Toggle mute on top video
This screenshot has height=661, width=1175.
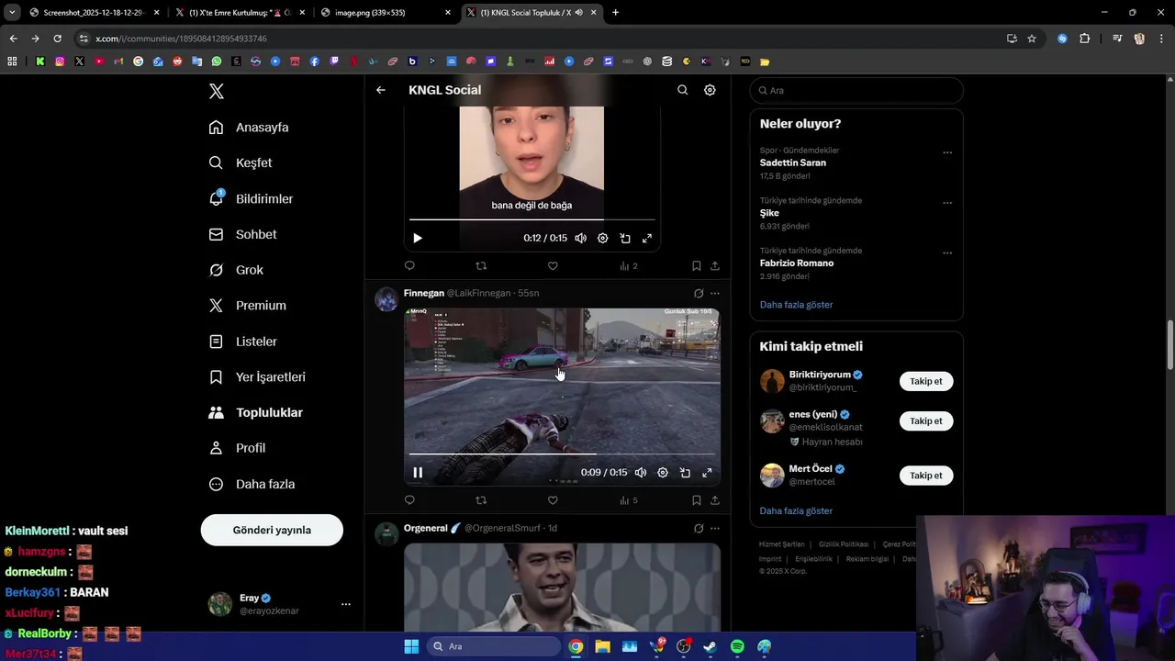pyautogui.click(x=580, y=238)
